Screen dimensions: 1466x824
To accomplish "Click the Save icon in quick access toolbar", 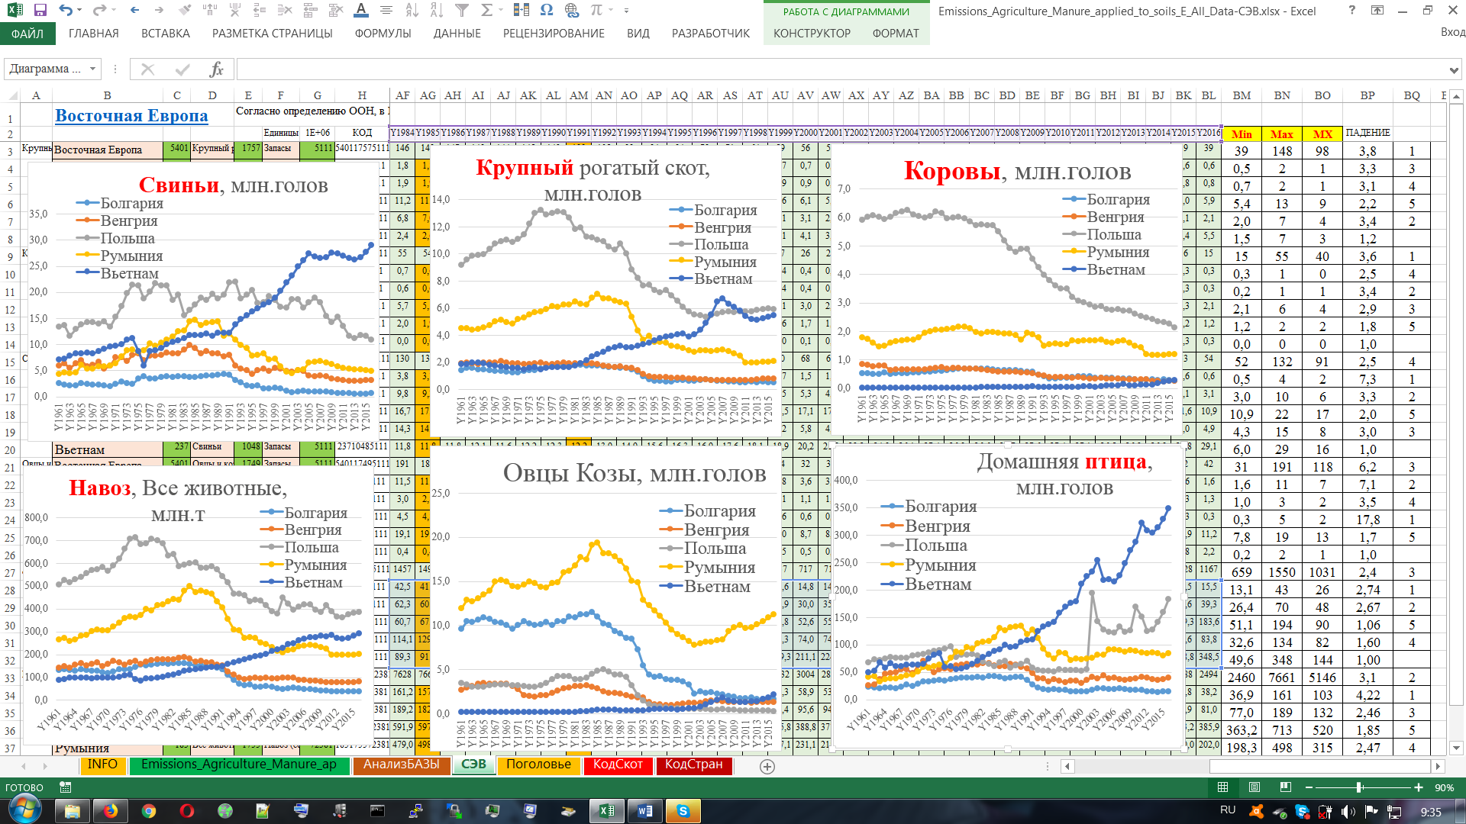I will click(40, 11).
